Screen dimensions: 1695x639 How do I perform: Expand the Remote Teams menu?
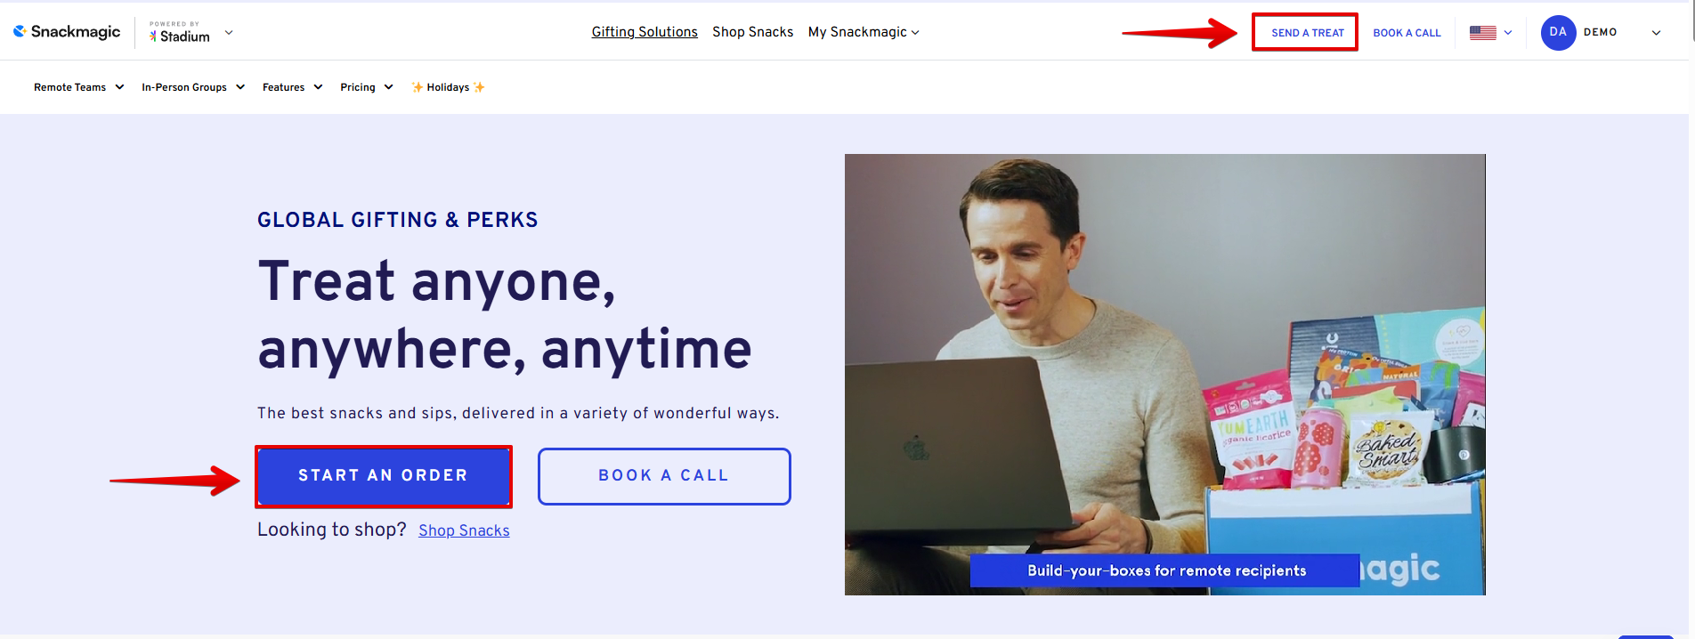[78, 87]
